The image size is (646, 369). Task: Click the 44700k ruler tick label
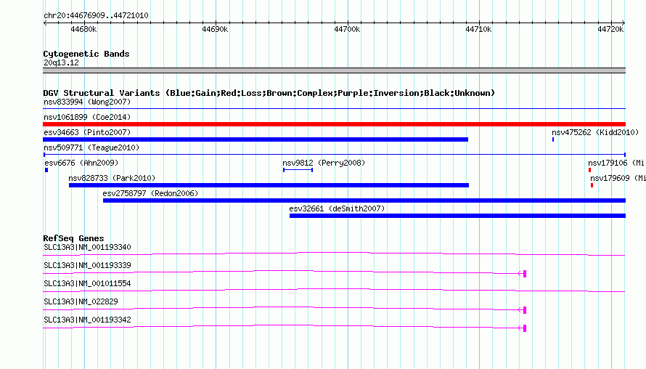tap(347, 29)
